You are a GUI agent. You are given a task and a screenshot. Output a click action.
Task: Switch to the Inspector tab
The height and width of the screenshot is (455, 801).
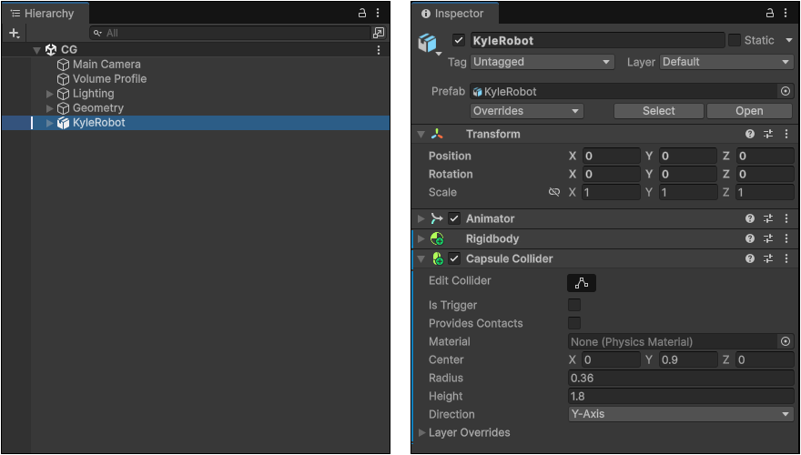pos(454,14)
